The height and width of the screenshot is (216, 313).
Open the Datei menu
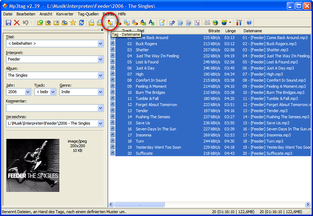pos(8,14)
